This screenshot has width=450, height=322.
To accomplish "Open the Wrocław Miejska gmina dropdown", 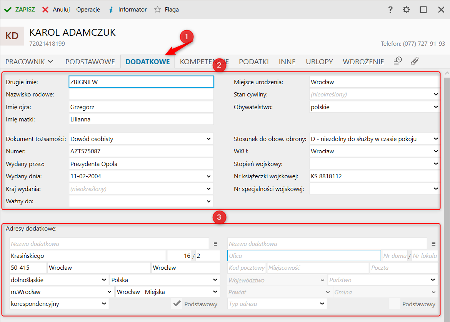I will tap(215, 292).
